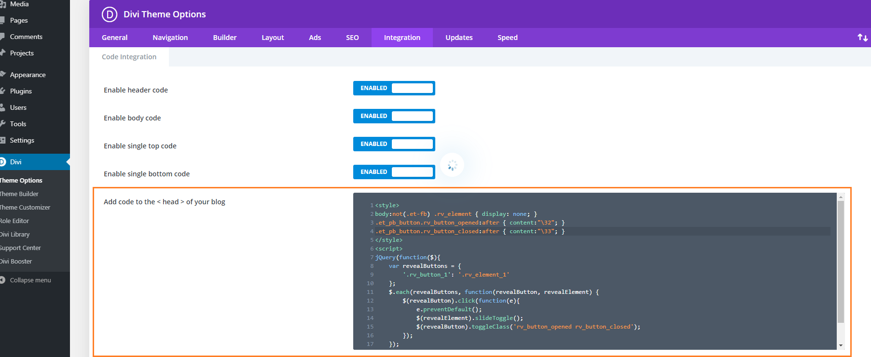This screenshot has height=357, width=871.
Task: Click code editor scroll down arrow
Action: click(x=841, y=345)
